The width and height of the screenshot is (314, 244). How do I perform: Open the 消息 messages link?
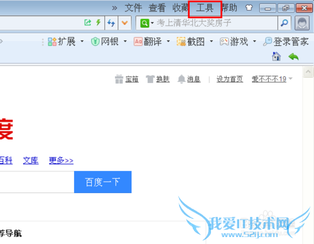click(x=194, y=79)
